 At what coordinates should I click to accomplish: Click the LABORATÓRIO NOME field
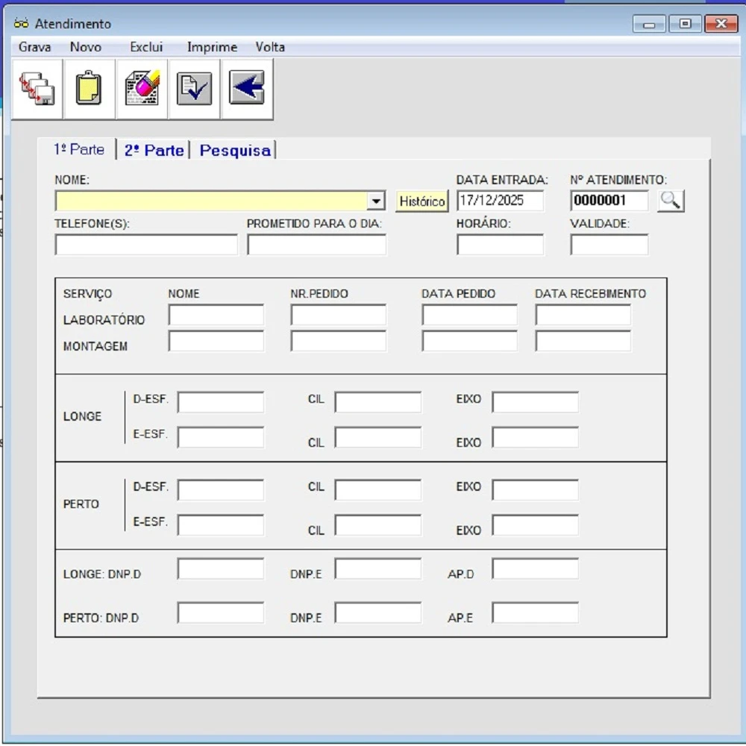(216, 316)
